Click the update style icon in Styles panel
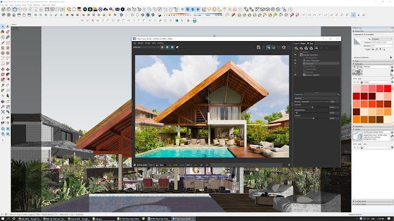This screenshot has width=394, height=221. (x=392, y=139)
